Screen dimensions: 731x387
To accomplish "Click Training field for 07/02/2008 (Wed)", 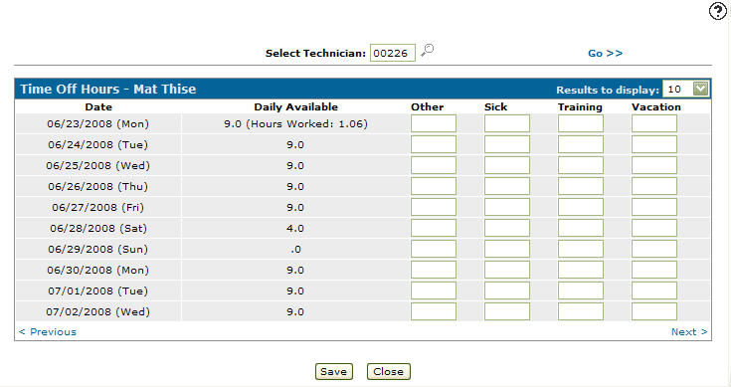I will tap(581, 312).
